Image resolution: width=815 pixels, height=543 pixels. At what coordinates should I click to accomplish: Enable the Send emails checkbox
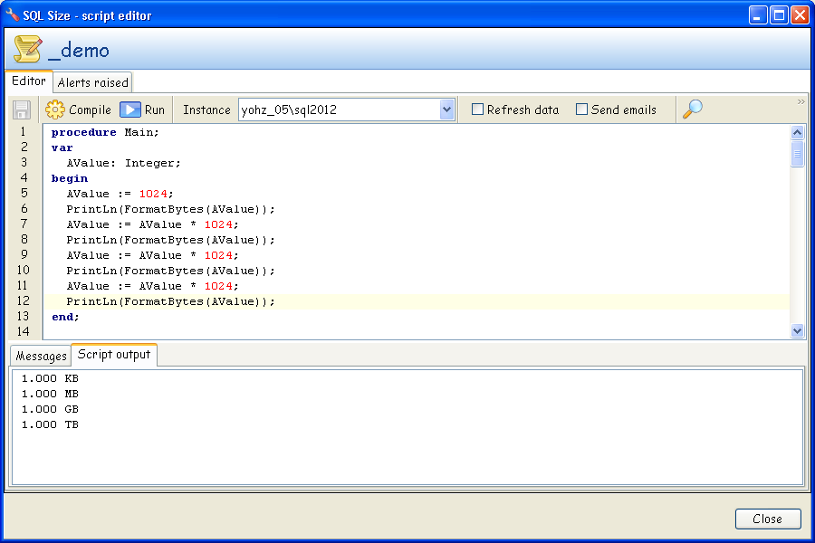[x=582, y=109]
